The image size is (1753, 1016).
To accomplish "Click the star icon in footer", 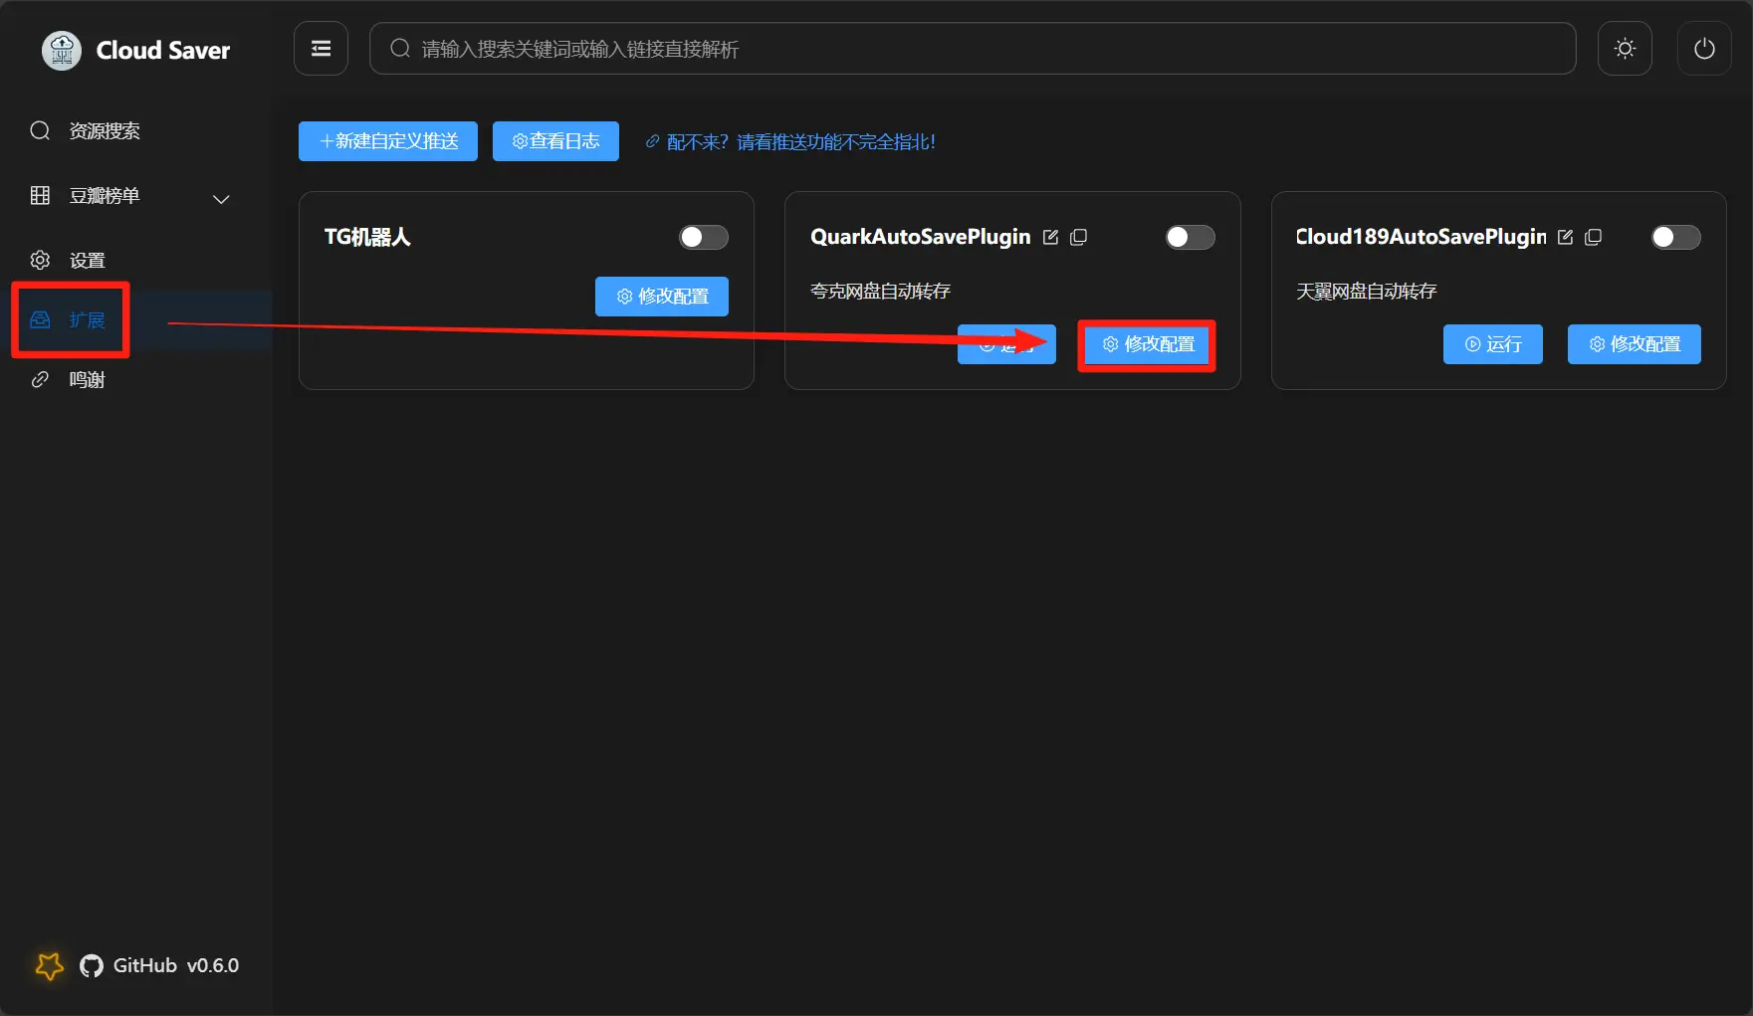I will [x=49, y=965].
